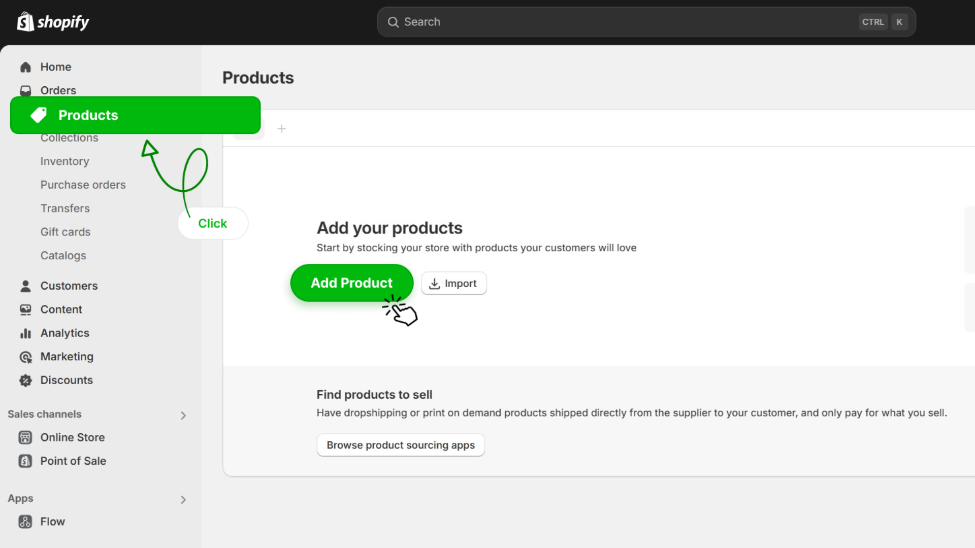Open Purchase orders in sidebar
This screenshot has height=548, width=975.
tap(83, 185)
